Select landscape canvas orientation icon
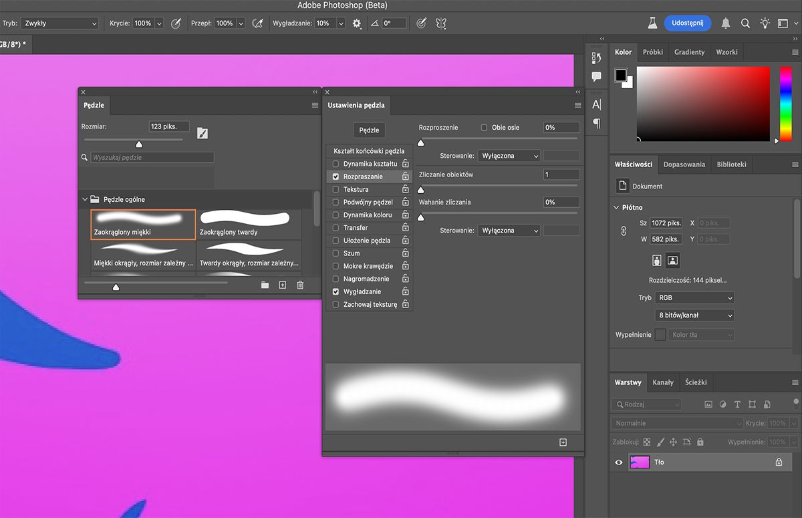Viewport: 802px width, 518px height. [673, 261]
